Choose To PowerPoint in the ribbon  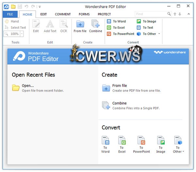click(121, 34)
